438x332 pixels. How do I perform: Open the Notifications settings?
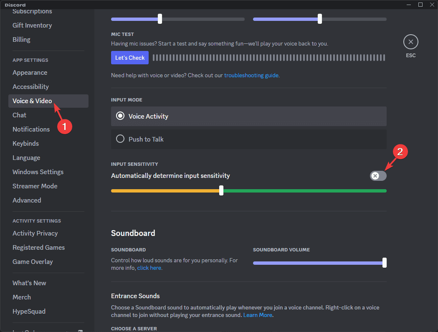(x=31, y=129)
